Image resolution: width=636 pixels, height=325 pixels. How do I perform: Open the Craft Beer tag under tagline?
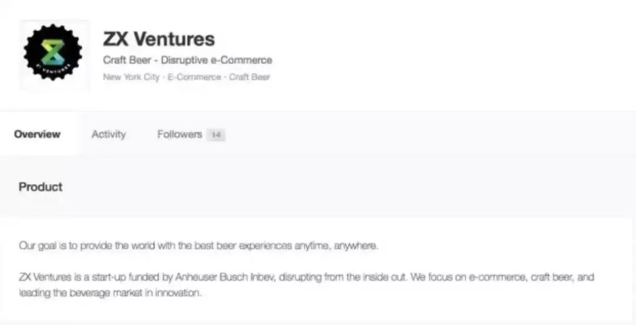pos(249,77)
